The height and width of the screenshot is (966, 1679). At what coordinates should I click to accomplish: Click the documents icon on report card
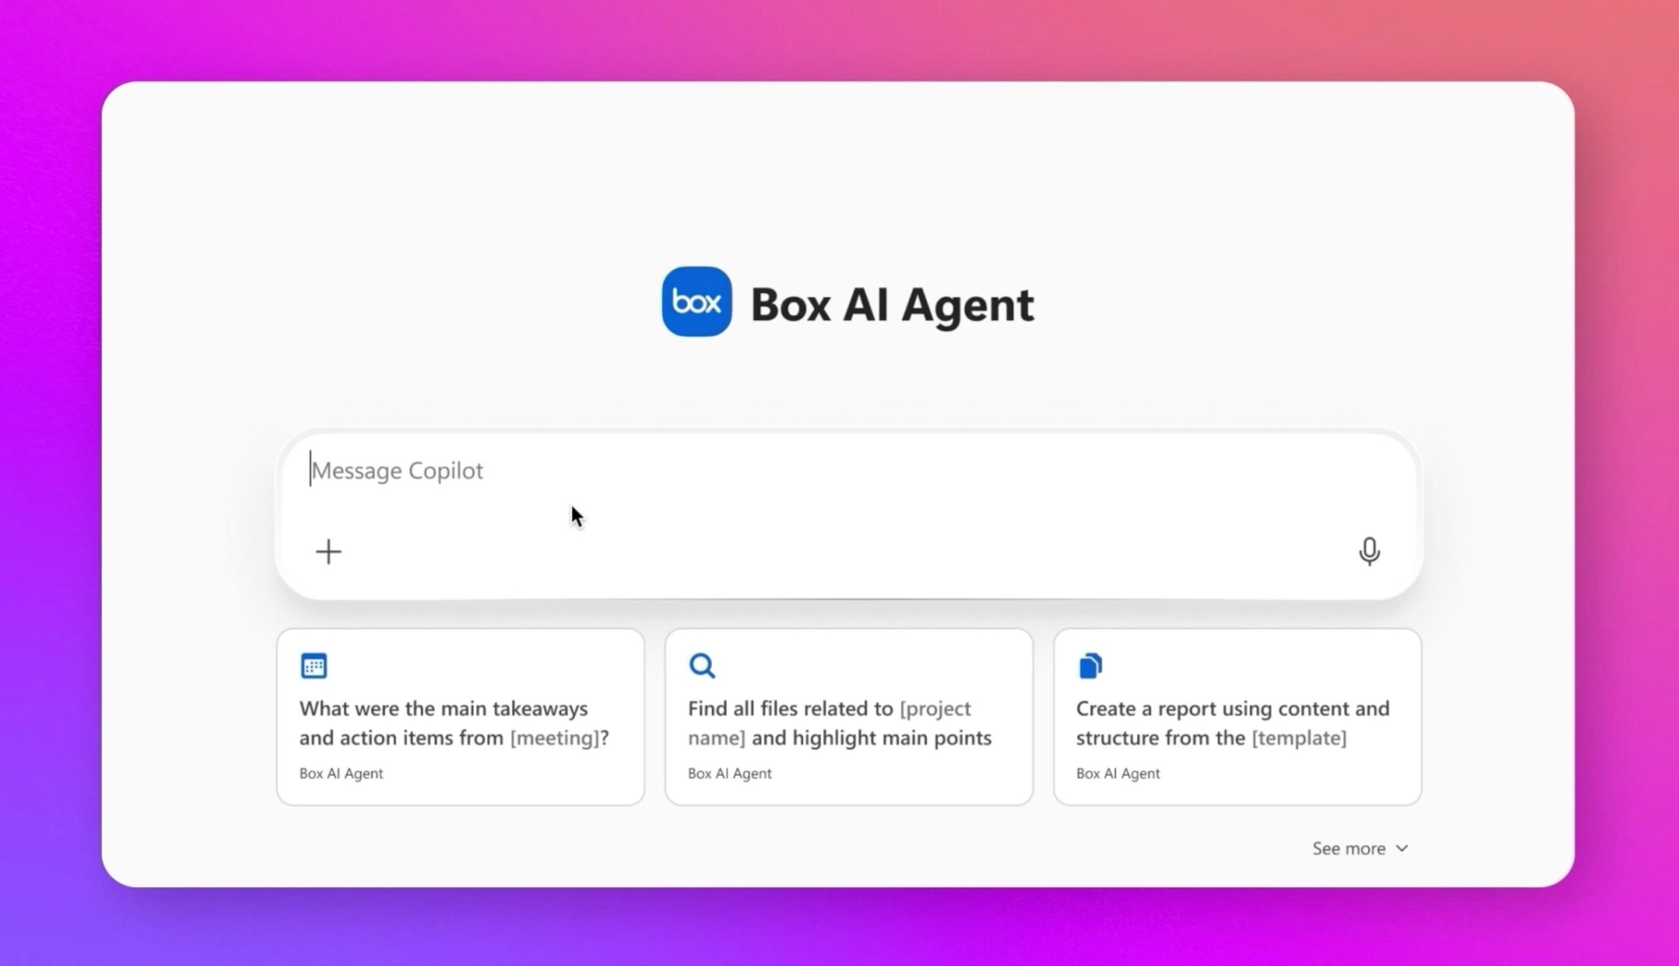pyautogui.click(x=1091, y=666)
